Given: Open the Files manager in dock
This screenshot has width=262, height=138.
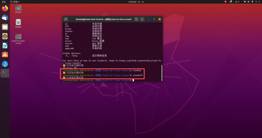Looking at the screenshot, I should pos(5,27).
